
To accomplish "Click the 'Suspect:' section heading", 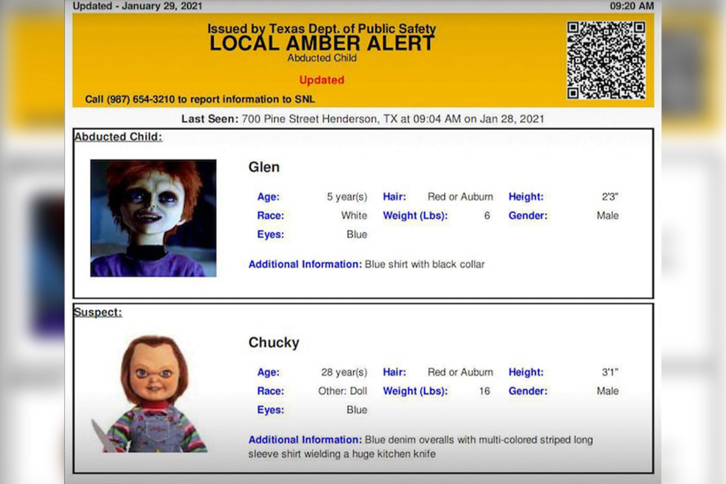I will point(97,312).
